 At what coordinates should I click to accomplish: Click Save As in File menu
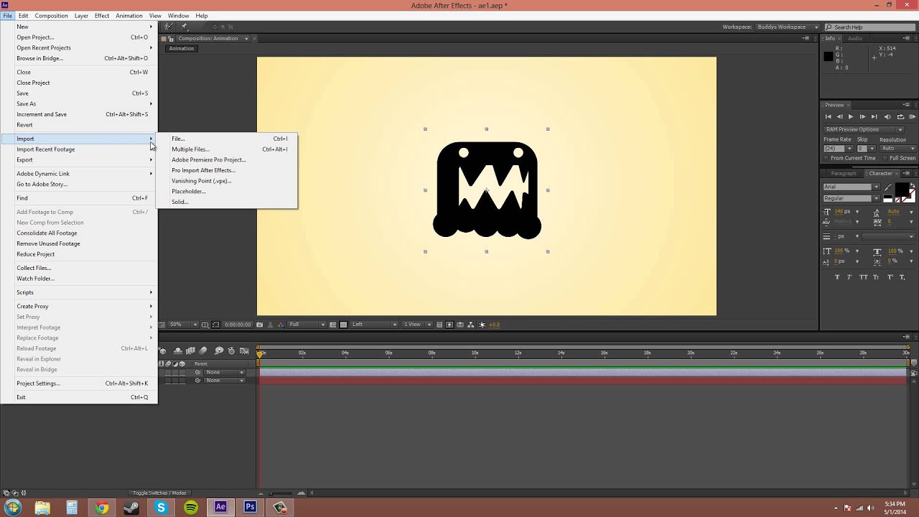coord(79,103)
